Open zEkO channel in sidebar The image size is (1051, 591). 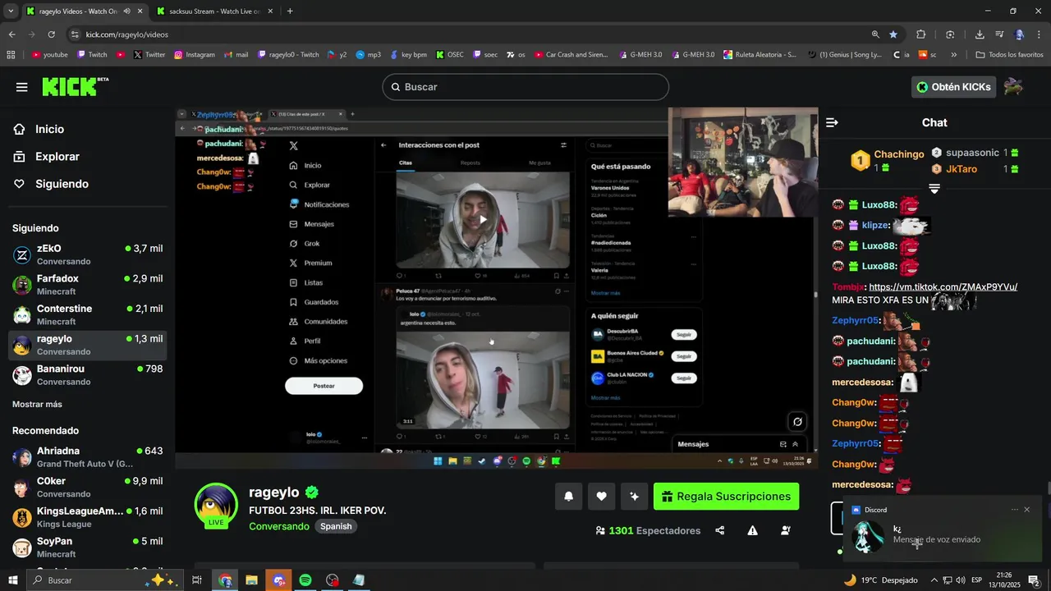[88, 254]
